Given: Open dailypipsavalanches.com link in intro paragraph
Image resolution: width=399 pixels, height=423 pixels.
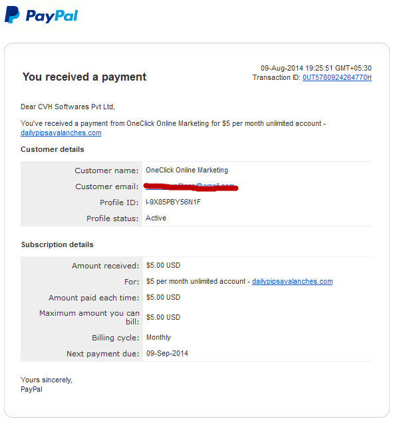Looking at the screenshot, I should point(61,133).
